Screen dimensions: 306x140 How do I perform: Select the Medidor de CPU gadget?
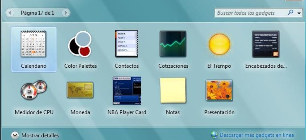coord(34,90)
